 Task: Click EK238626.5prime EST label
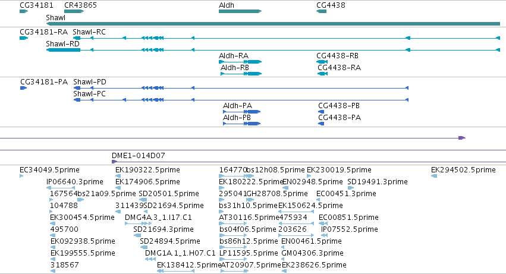click(x=314, y=265)
